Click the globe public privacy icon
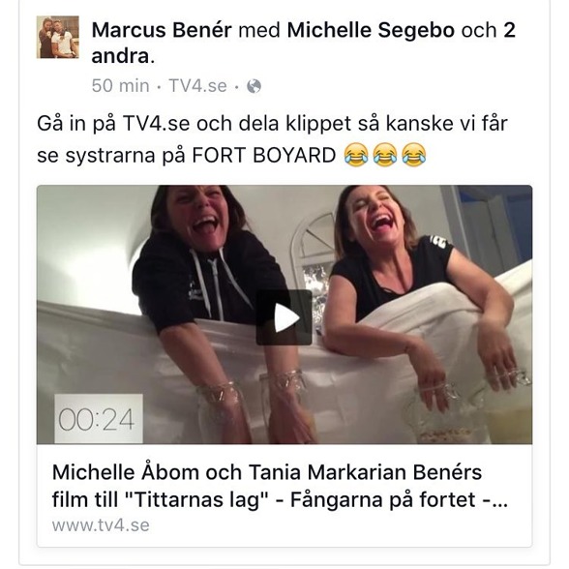Image resolution: width=569 pixels, height=569 pixels. click(x=254, y=86)
